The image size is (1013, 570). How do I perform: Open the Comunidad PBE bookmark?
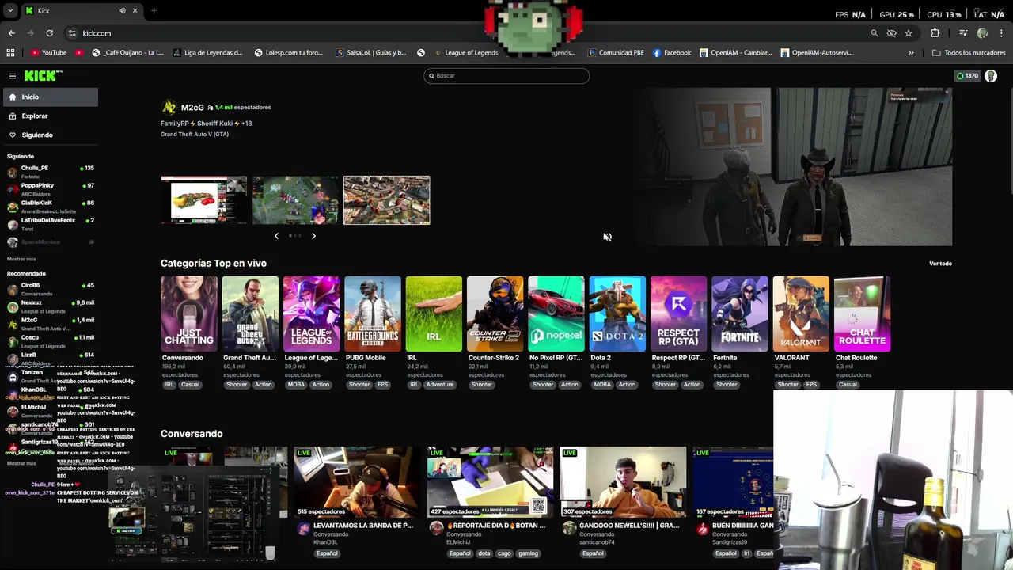pos(616,53)
